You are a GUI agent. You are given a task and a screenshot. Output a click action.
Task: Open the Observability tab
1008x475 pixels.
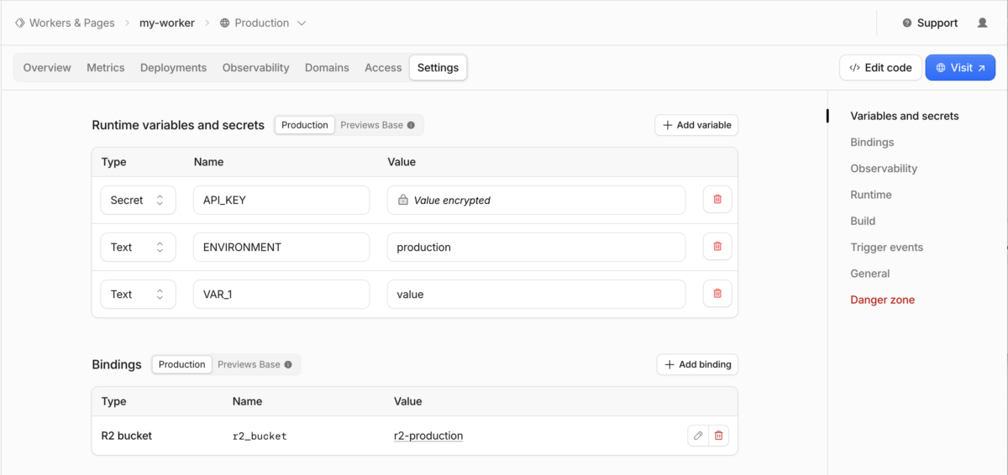point(255,68)
